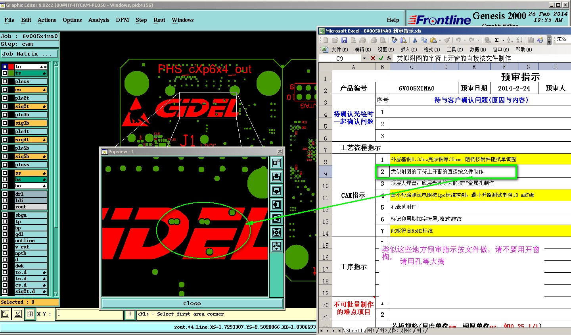Image resolution: width=571 pixels, height=335 pixels.
Task: Click Excel Copy icon
Action: [424, 40]
